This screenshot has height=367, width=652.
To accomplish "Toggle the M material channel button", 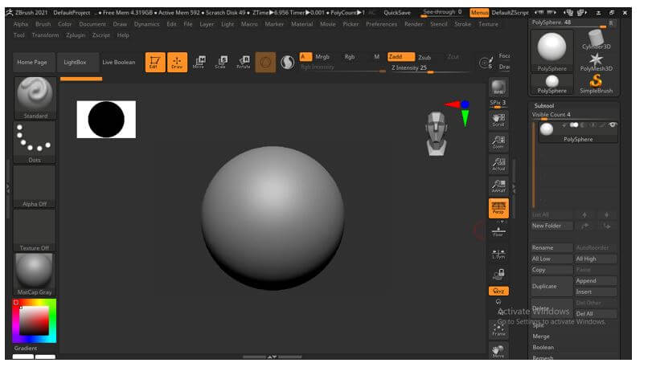I will [377, 57].
